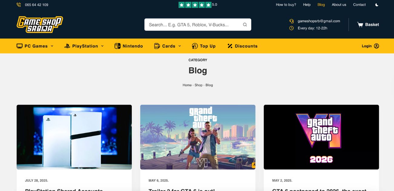Click the Game Shop Srbija logo
The width and height of the screenshot is (394, 191).
[x=40, y=25]
